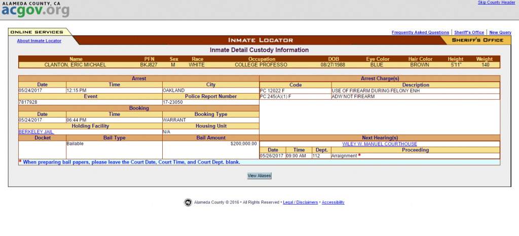Image resolution: width=519 pixels, height=236 pixels.
Task: Open the Accessibility link in footer
Action: click(333, 203)
